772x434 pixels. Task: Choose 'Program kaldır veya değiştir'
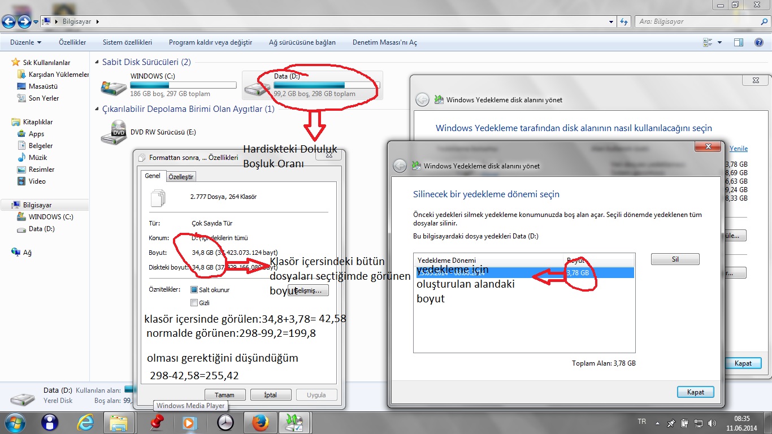pos(210,42)
